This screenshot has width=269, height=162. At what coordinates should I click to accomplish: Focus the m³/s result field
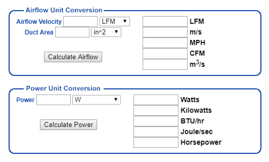point(165,64)
